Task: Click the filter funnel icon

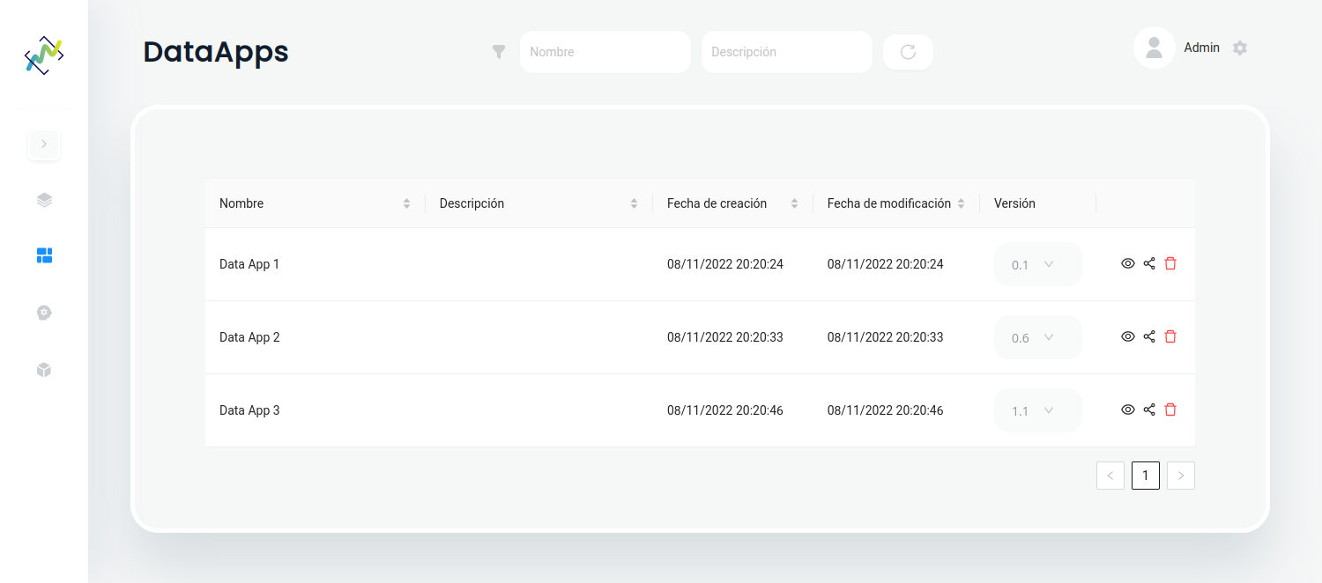Action: tap(499, 52)
